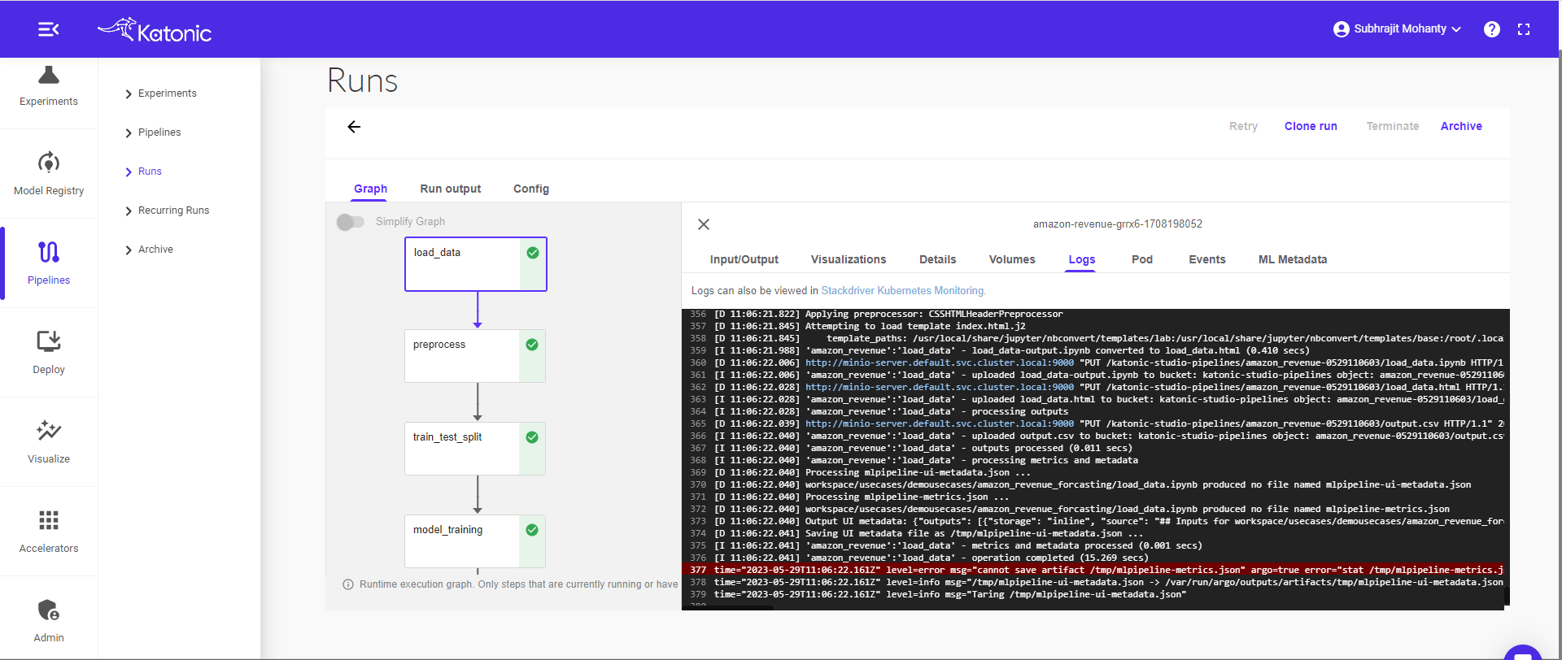Click the Runs page heading

coord(362,81)
